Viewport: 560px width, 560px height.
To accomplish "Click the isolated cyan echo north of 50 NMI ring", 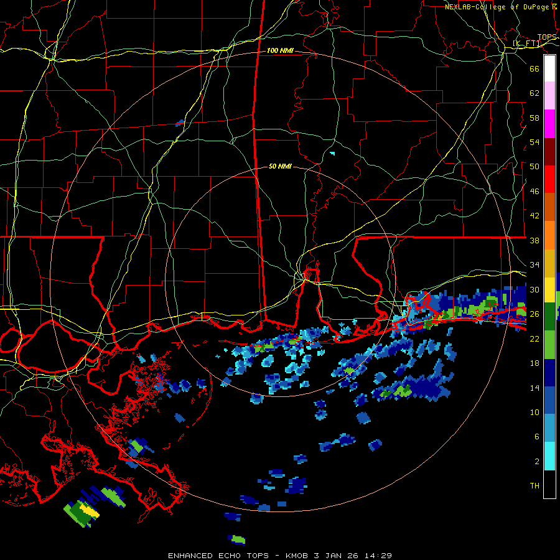I will click(332, 154).
